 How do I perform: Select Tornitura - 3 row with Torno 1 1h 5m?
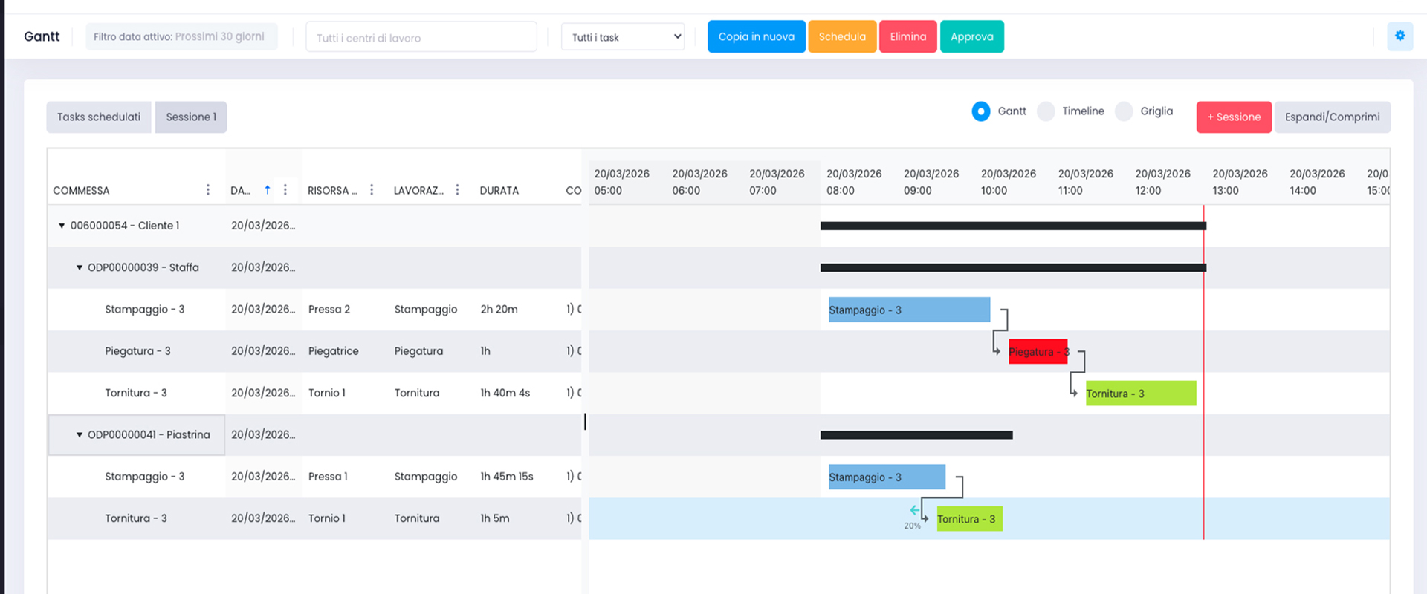[x=136, y=518]
